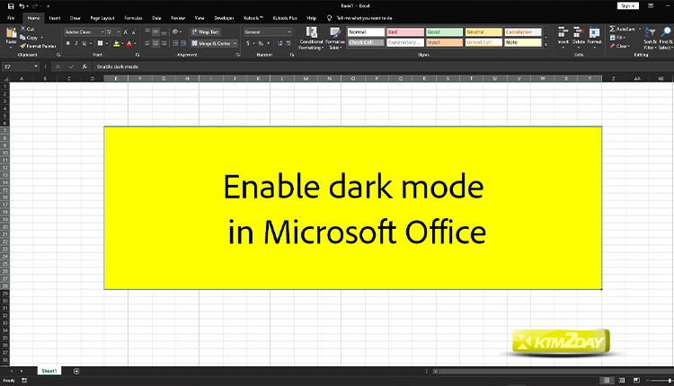
Task: Open Alignment dialog launcher
Action: point(238,55)
